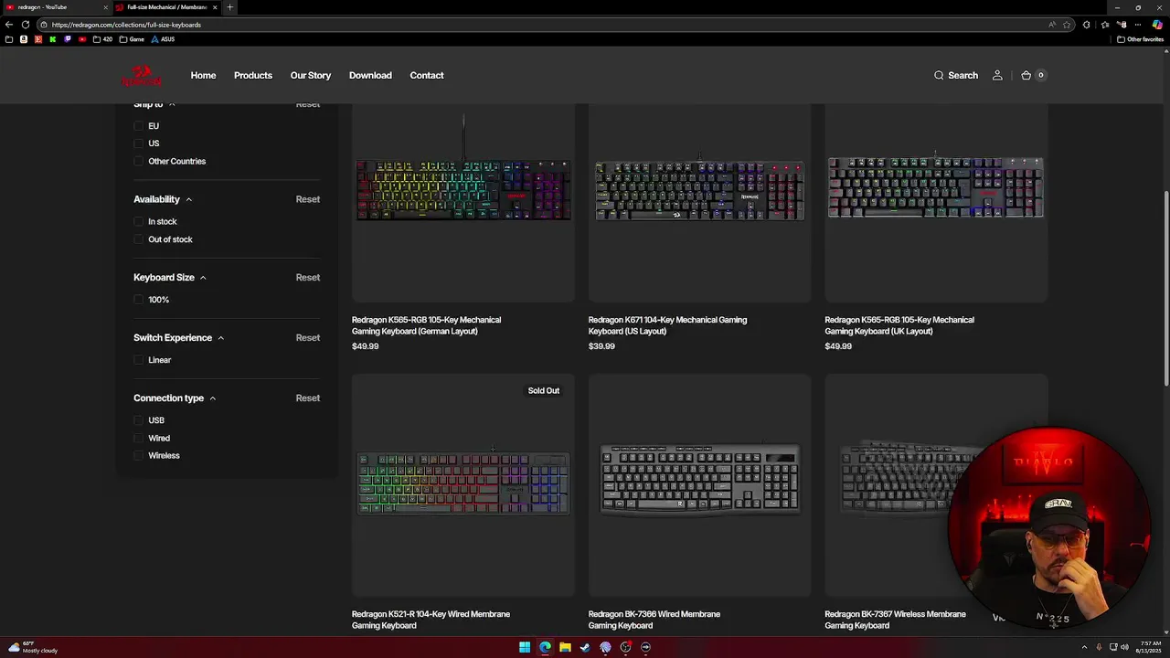
Task: Reset the Keyboard Size filter
Action: click(308, 278)
